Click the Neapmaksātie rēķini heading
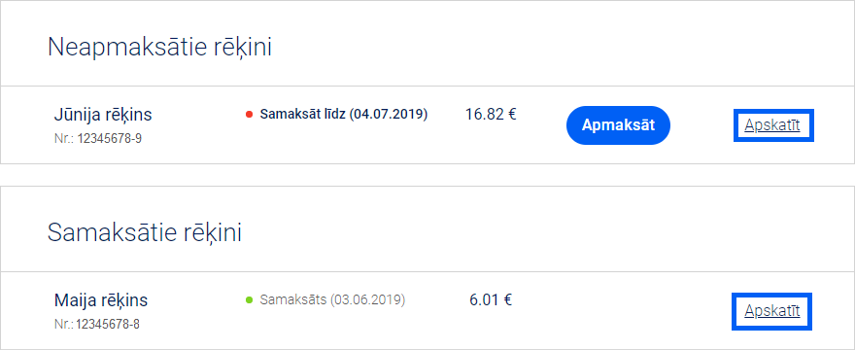Screen dimensions: 855x350 tap(159, 48)
